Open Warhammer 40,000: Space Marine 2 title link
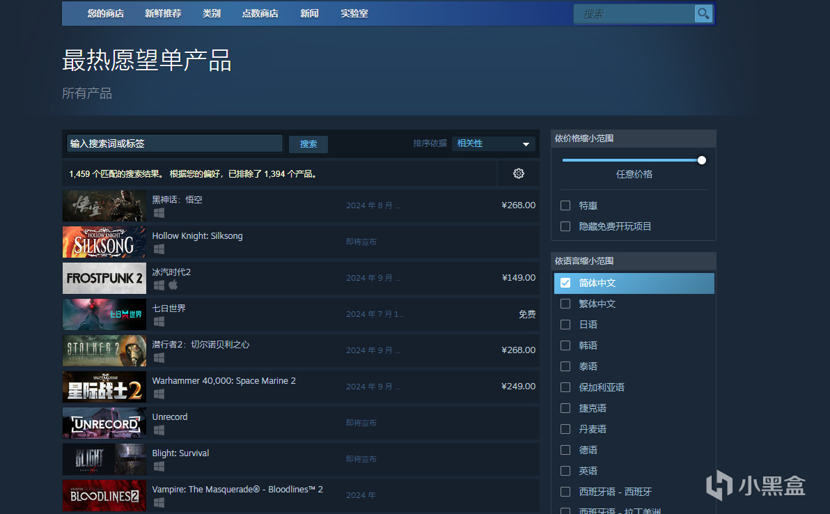The height and width of the screenshot is (514, 830). [224, 380]
